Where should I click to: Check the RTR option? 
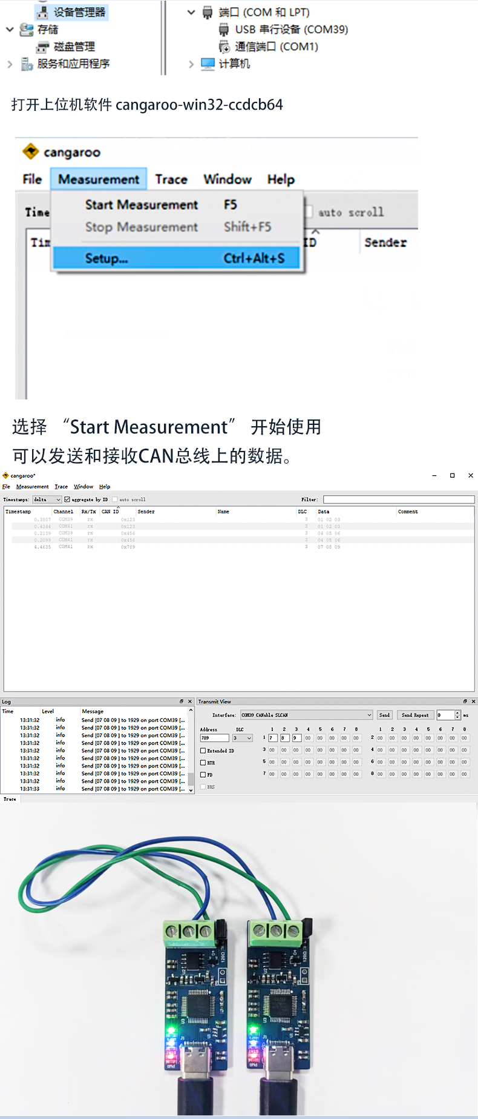pos(203,763)
